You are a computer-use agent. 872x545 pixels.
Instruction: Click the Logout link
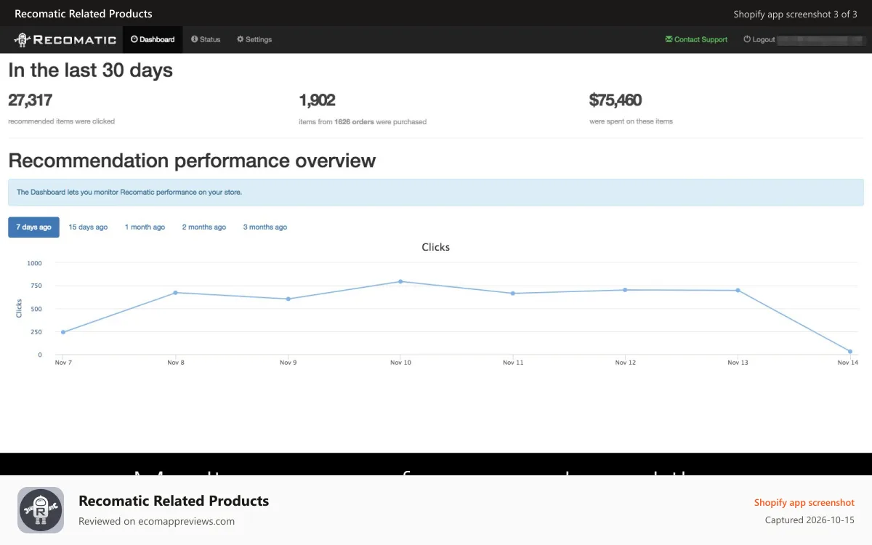[x=759, y=39]
